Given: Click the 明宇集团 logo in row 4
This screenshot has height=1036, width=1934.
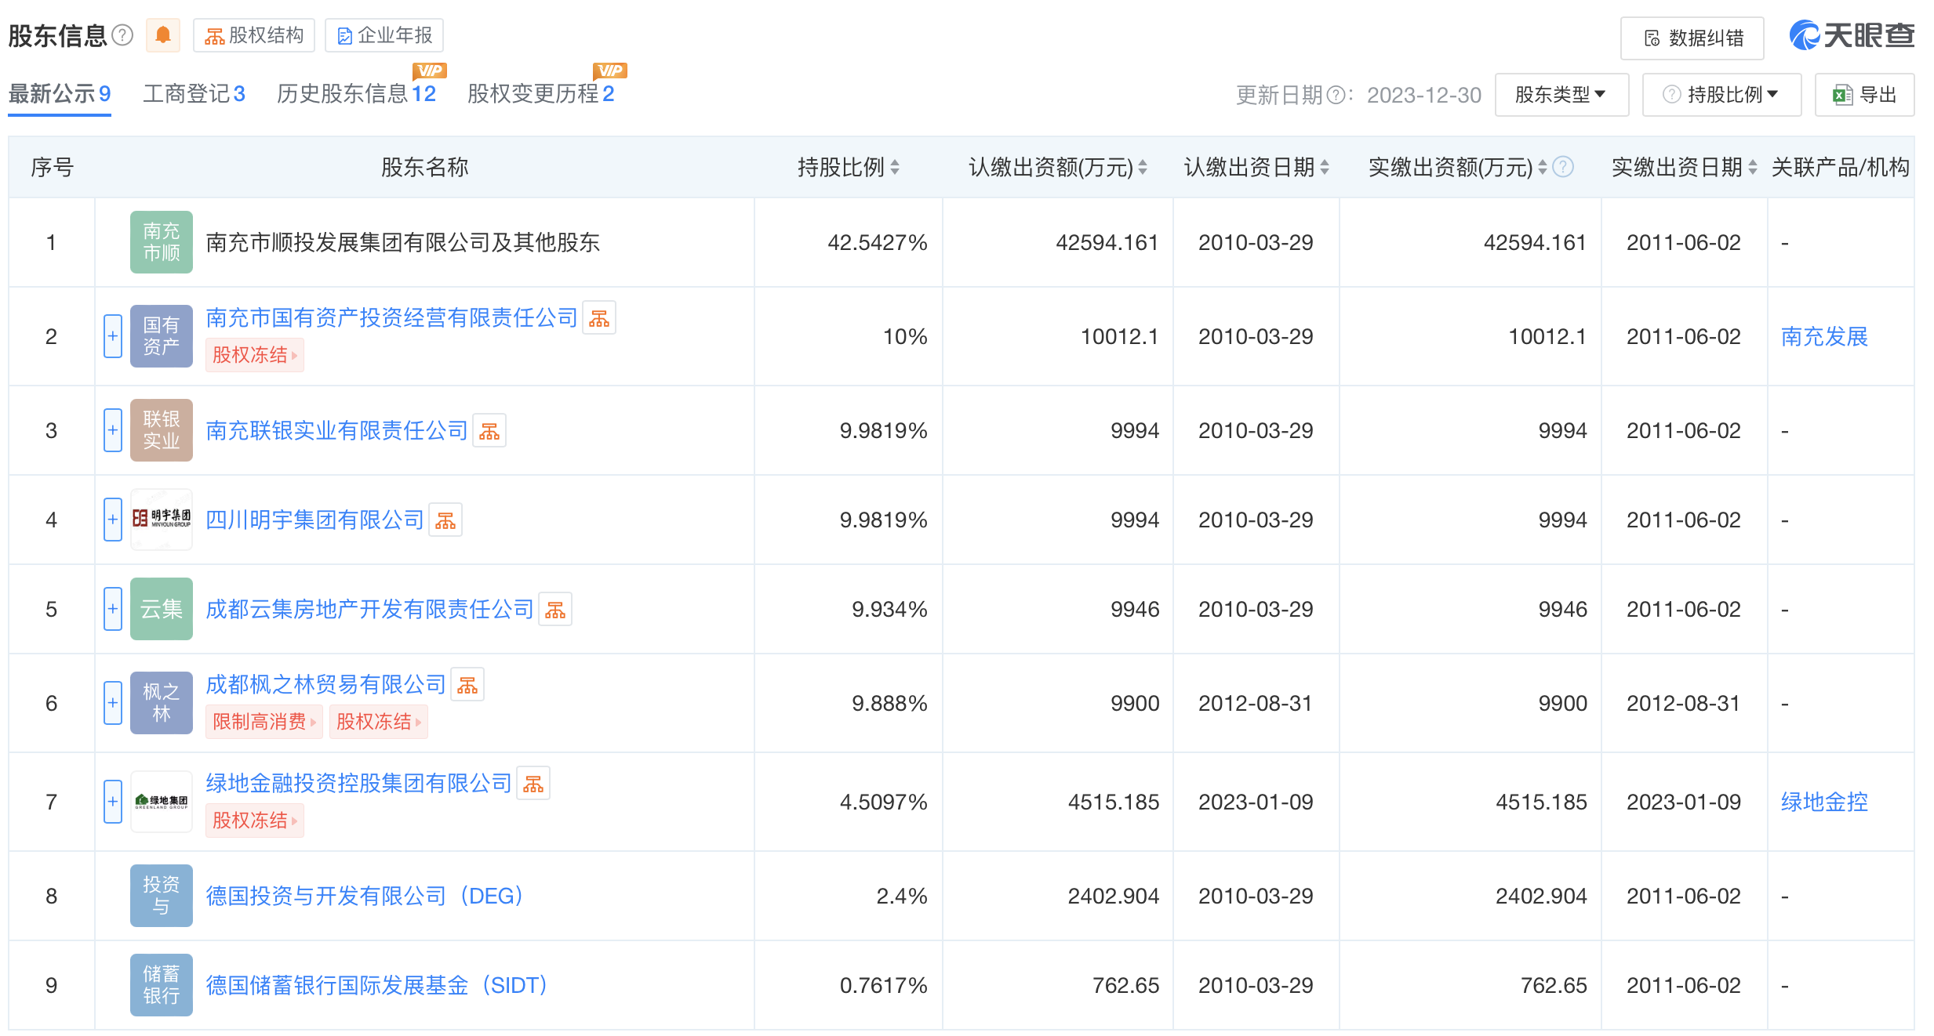Looking at the screenshot, I should tap(162, 520).
